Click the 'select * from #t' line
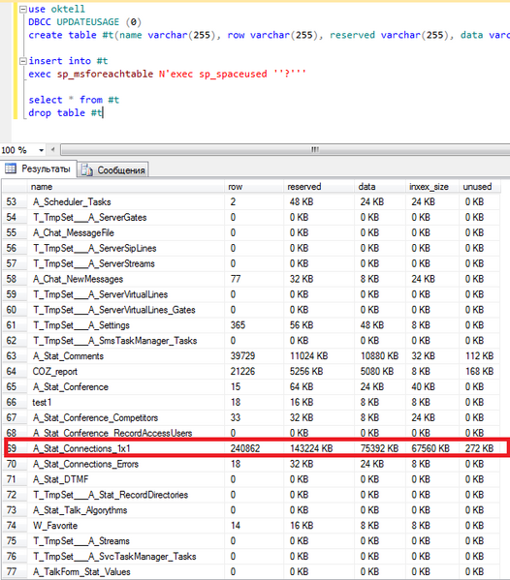This screenshot has width=510, height=580. coord(74,100)
